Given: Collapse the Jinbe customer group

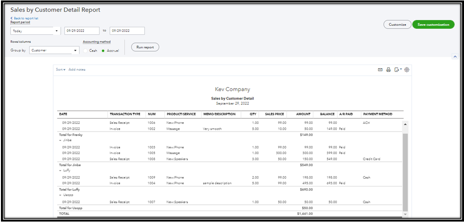Looking at the screenshot, I should click(x=60, y=140).
